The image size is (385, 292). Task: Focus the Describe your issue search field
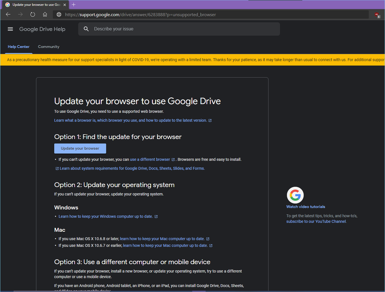click(179, 29)
